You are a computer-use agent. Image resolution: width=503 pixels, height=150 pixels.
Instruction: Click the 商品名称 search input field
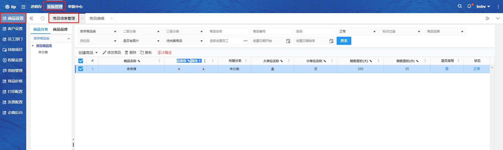click(x=228, y=31)
